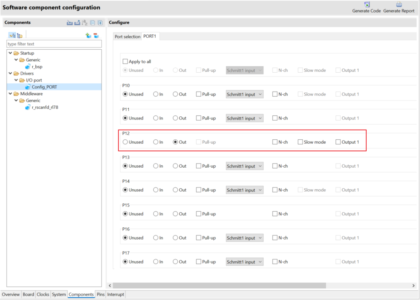This screenshot has height=300, width=420.
Task: Collapse the Middleware tree node arrow
Action: pos(10,94)
